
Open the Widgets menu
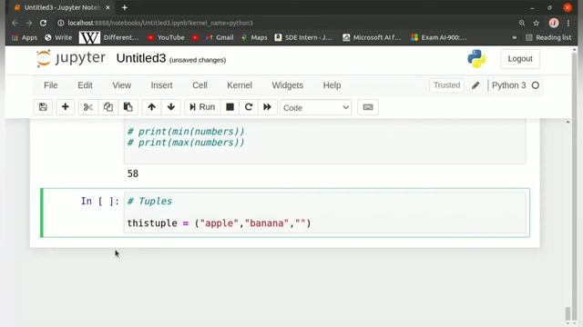click(288, 85)
